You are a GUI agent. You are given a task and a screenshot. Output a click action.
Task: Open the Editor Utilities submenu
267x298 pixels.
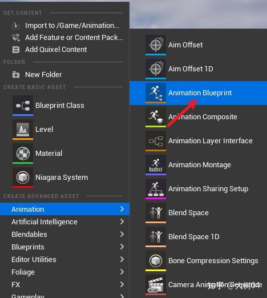64,259
